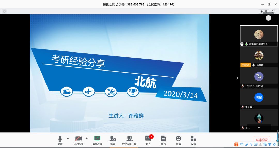
Task: Expand video options arrow beside camera
Action: click(87, 138)
